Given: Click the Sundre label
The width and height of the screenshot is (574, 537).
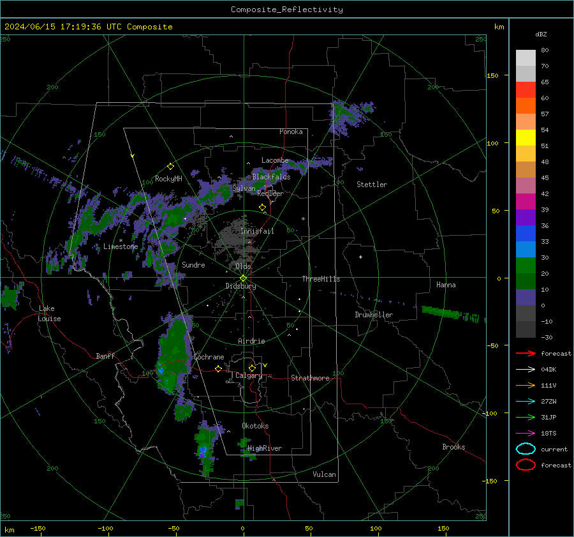Looking at the screenshot, I should click(193, 264).
